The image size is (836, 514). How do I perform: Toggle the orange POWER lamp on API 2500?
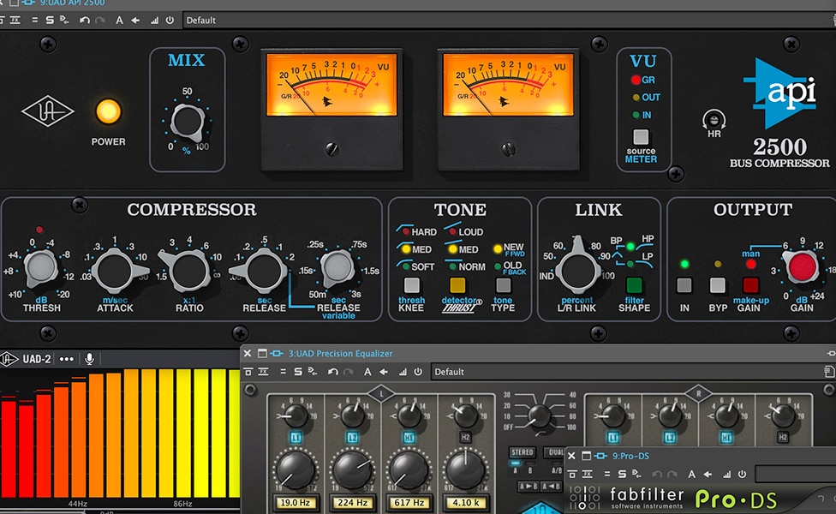pyautogui.click(x=108, y=111)
